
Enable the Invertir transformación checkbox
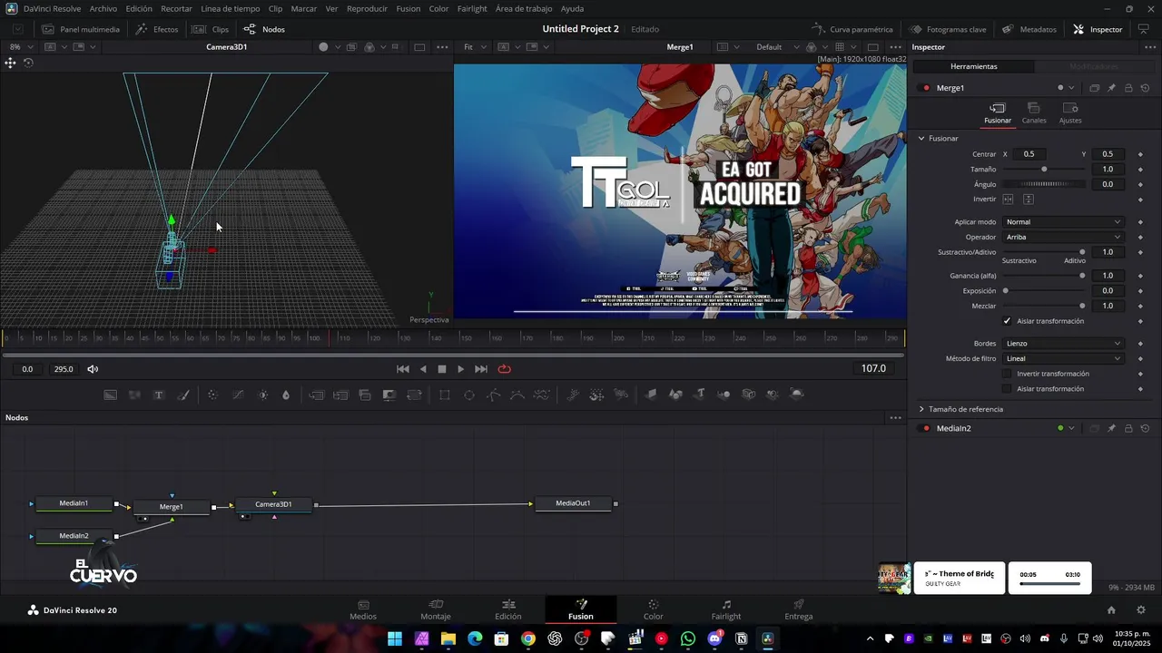coord(1007,374)
